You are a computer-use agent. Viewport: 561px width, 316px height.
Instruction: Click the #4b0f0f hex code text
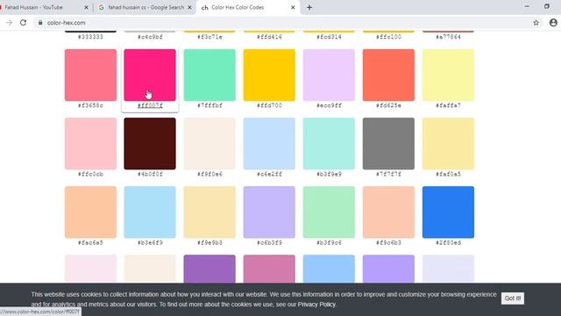pyautogui.click(x=150, y=174)
